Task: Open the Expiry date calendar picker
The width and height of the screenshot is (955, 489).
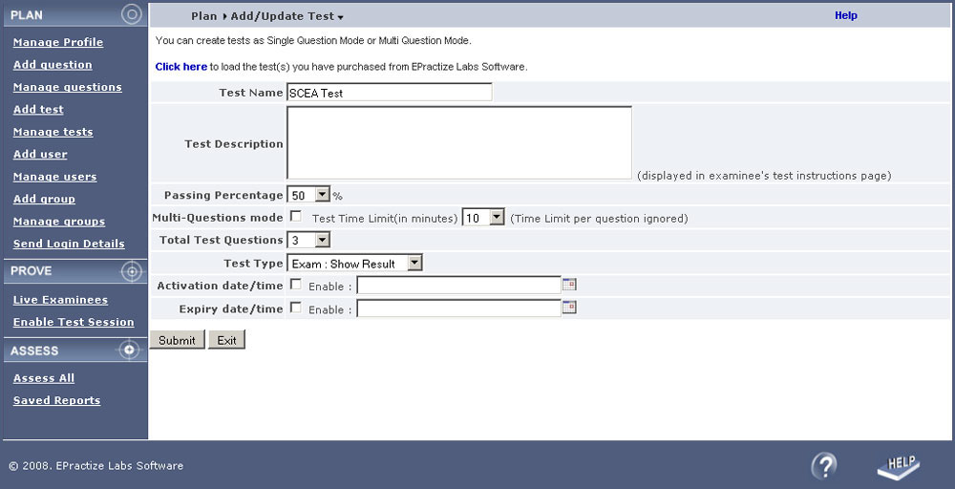Action: click(569, 308)
